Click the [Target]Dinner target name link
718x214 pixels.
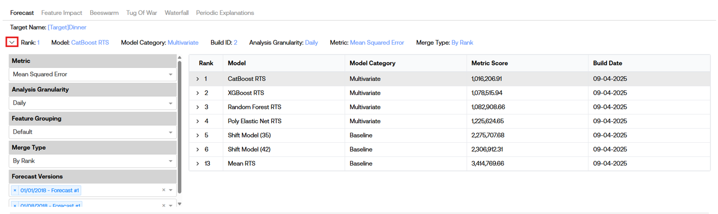(67, 27)
